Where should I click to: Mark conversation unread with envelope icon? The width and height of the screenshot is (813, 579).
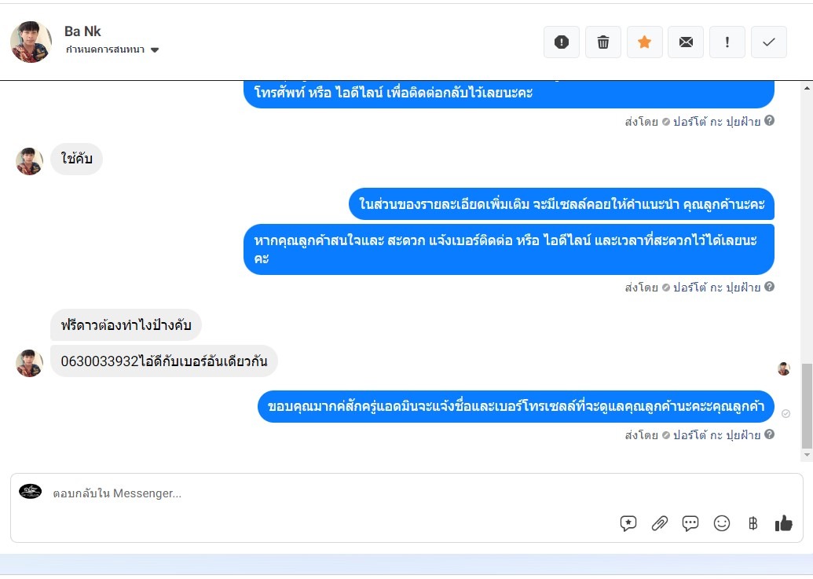coord(686,42)
